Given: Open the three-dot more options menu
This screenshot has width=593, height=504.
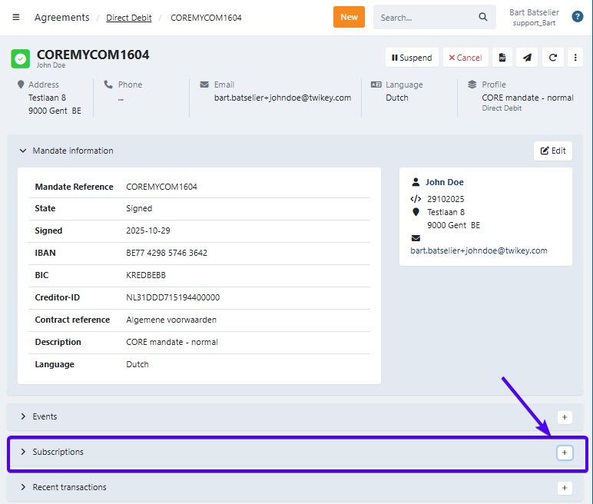Looking at the screenshot, I should (x=575, y=58).
